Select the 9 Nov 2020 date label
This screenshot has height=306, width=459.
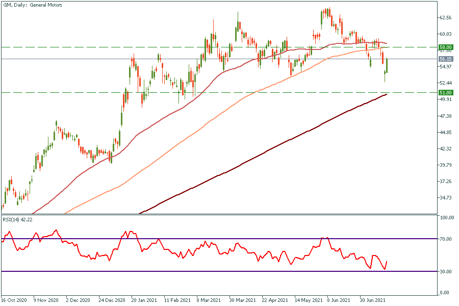point(45,301)
